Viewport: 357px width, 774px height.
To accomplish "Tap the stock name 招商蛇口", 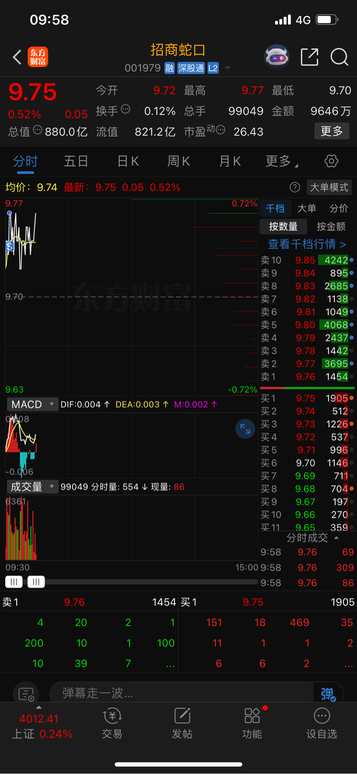I will click(178, 50).
